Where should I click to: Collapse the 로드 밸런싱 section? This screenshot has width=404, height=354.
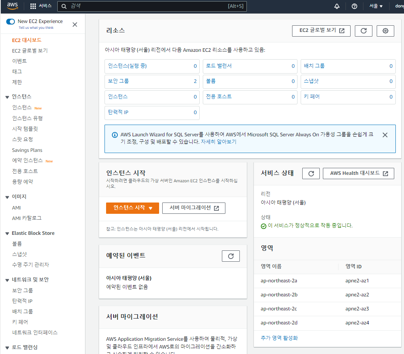point(7,347)
